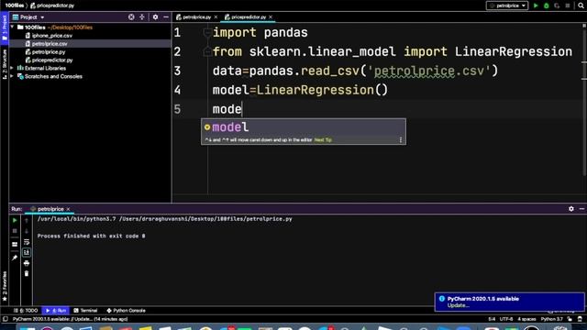Stop process using top toolbar stop icon
The height and width of the screenshot is (330, 587).
tap(568, 5)
